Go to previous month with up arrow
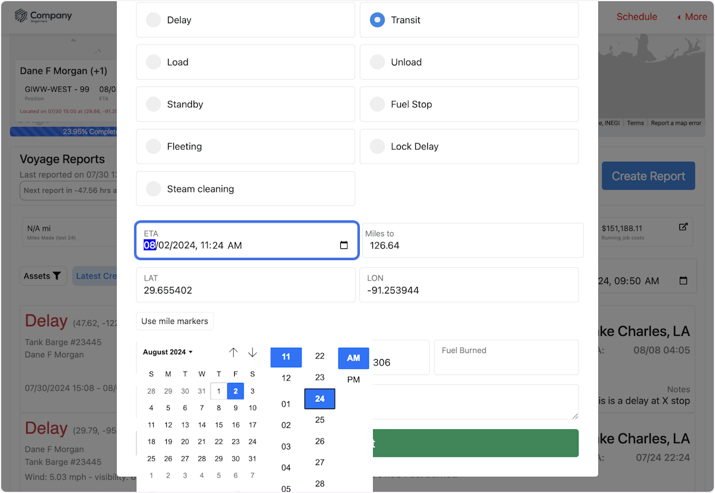Screen dimensions: 715x493 tap(234, 352)
